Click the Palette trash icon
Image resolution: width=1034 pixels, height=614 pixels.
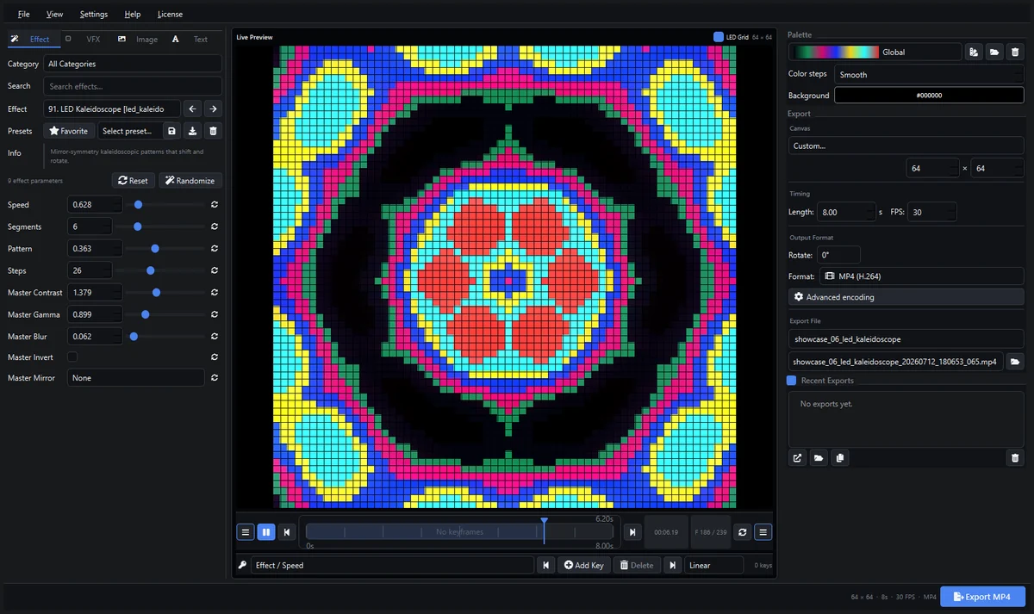coord(1015,52)
